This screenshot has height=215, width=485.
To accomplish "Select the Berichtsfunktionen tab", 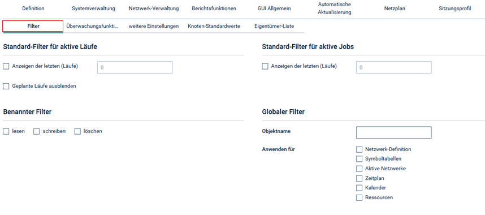I will pyautogui.click(x=214, y=8).
